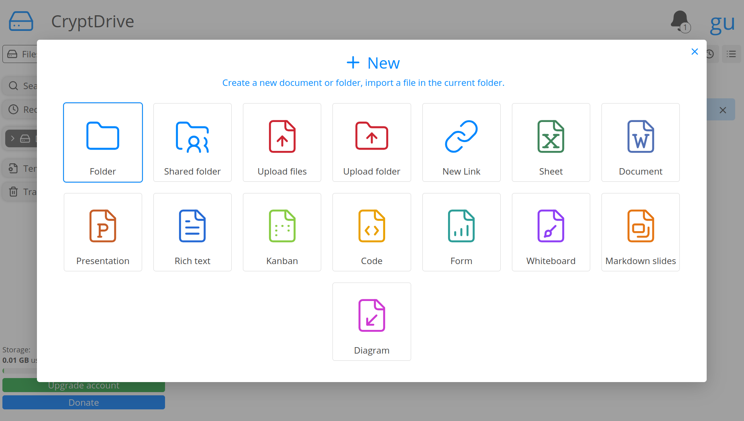The width and height of the screenshot is (744, 421).
Task: Create a new Folder
Action: point(103,142)
